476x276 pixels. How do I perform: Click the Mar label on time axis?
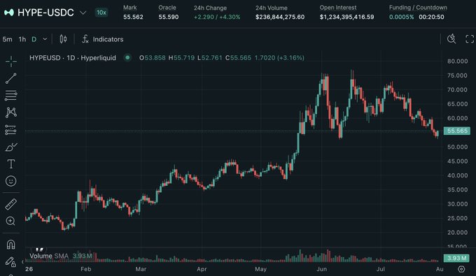click(x=141, y=269)
